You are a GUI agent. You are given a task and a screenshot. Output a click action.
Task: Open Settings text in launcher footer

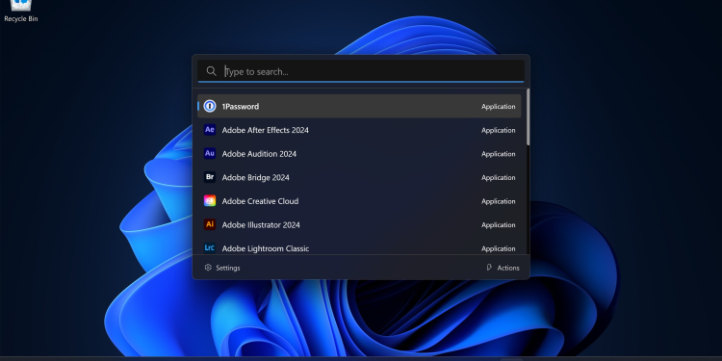coord(228,268)
